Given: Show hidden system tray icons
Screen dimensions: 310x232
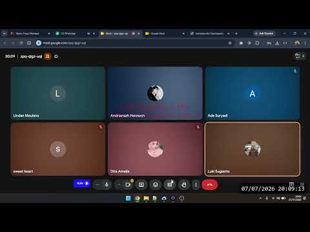Looking at the screenshot, I should (x=260, y=198).
